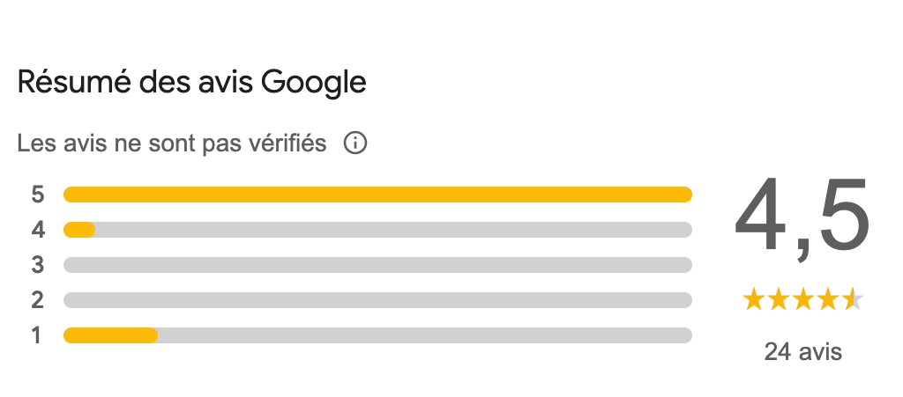This screenshot has width=903, height=397.
Task: Click the number 3 rating label
Action: [37, 265]
